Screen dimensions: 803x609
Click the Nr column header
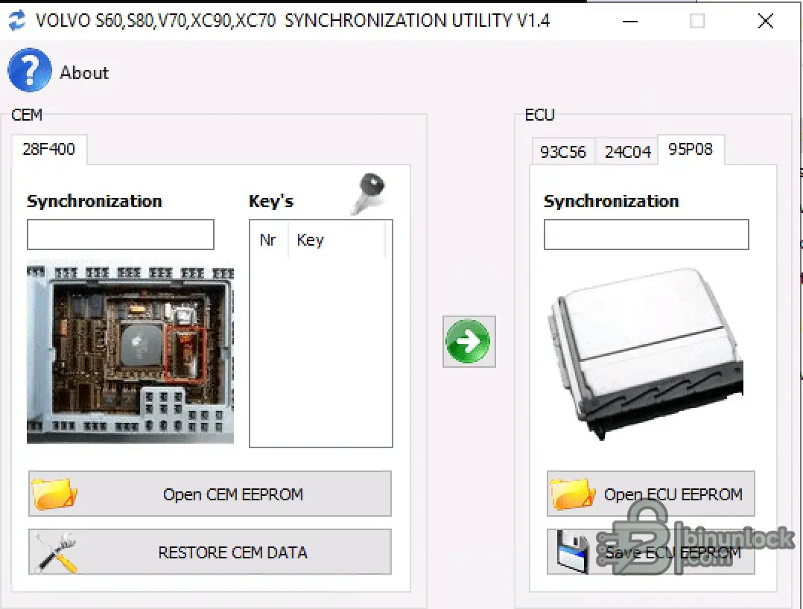(268, 240)
